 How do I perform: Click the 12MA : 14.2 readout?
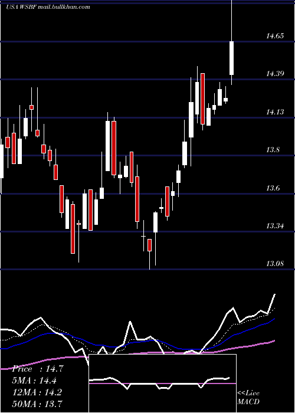(37, 392)
